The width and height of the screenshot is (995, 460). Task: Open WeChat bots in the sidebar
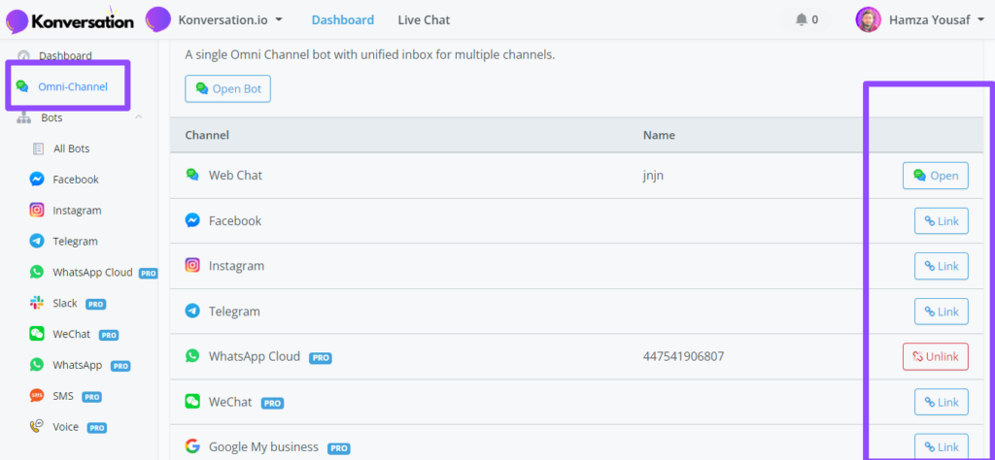(x=71, y=334)
